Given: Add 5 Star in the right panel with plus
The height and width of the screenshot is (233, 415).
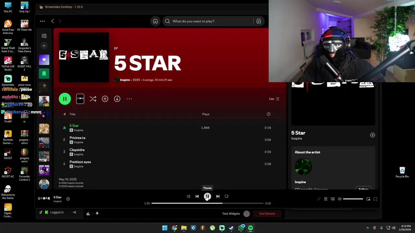Looking at the screenshot, I should tap(373, 135).
